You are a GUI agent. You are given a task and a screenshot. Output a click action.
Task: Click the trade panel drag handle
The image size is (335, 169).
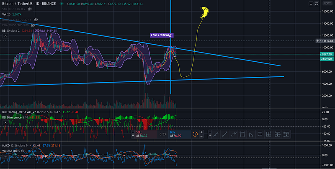coord(133,134)
